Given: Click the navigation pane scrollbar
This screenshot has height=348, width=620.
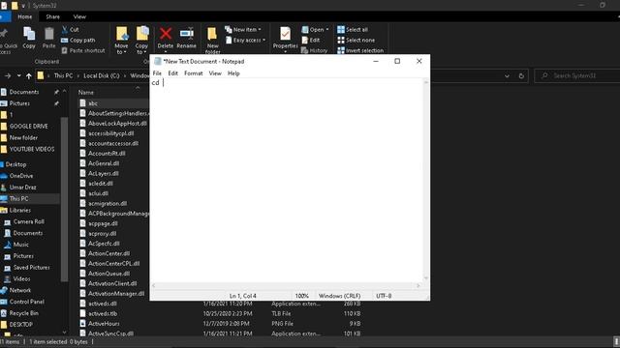Looking at the screenshot, I should click(64, 199).
